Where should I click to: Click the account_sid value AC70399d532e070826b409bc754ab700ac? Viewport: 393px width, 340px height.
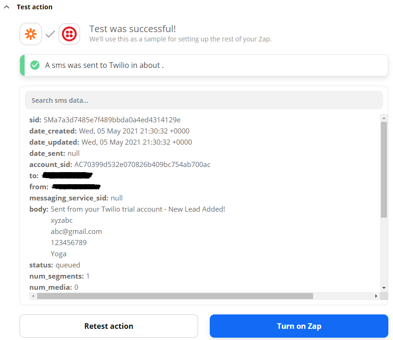tap(142, 165)
